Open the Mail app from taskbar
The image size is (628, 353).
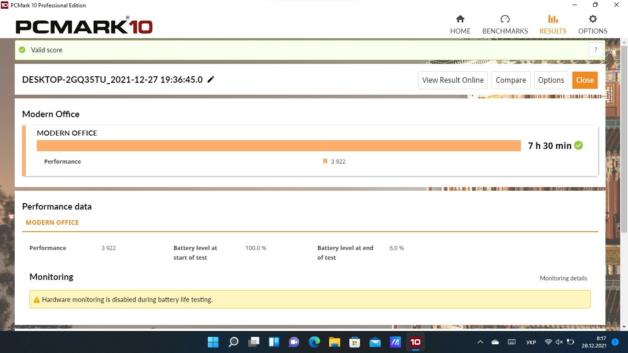(x=375, y=342)
